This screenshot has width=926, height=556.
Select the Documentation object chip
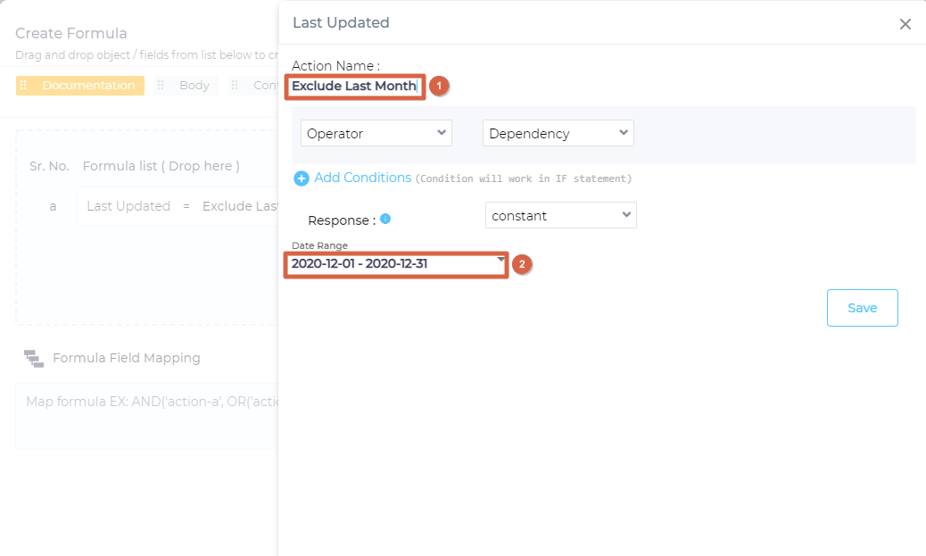click(x=87, y=86)
